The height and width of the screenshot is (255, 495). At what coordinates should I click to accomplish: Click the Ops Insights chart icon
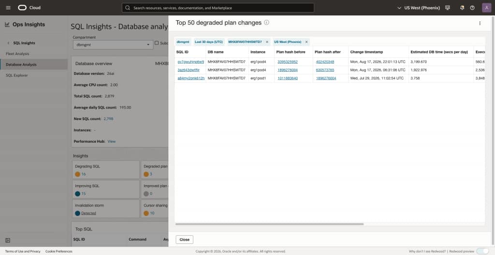point(7,25)
